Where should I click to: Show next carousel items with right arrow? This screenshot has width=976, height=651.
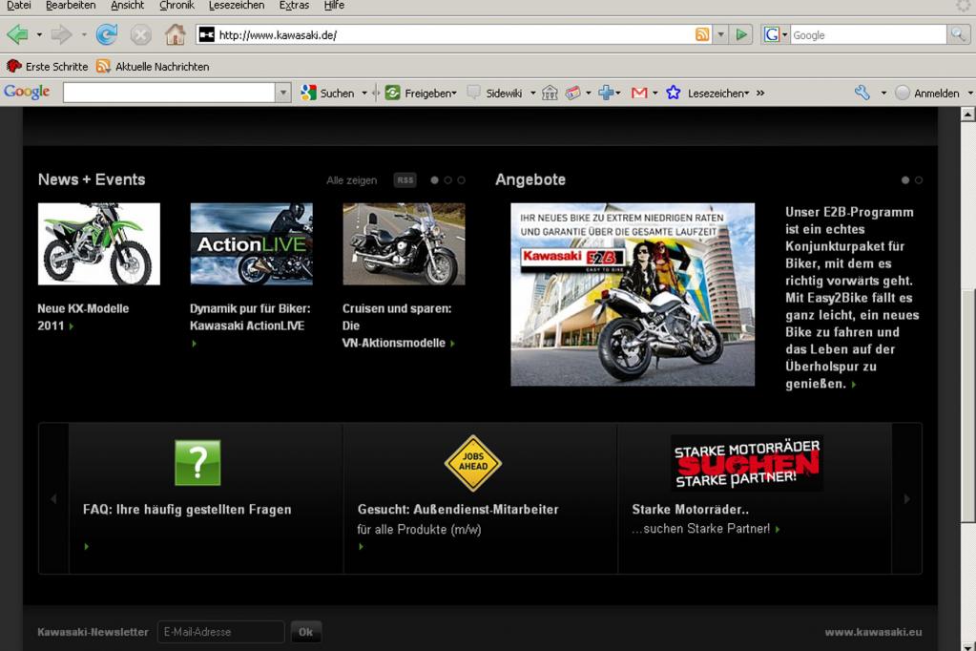coord(906,498)
